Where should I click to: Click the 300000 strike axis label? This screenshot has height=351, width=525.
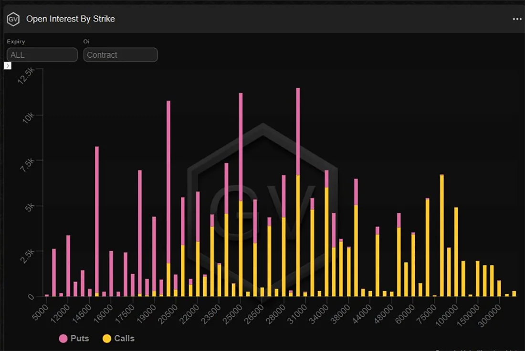490,316
